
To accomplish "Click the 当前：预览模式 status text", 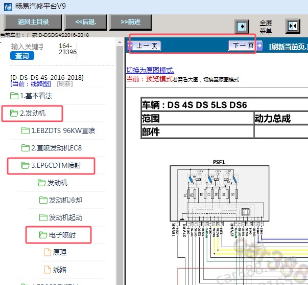I will [x=150, y=79].
